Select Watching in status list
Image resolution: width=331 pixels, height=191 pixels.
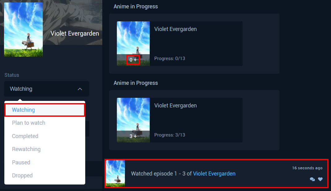tap(45, 110)
